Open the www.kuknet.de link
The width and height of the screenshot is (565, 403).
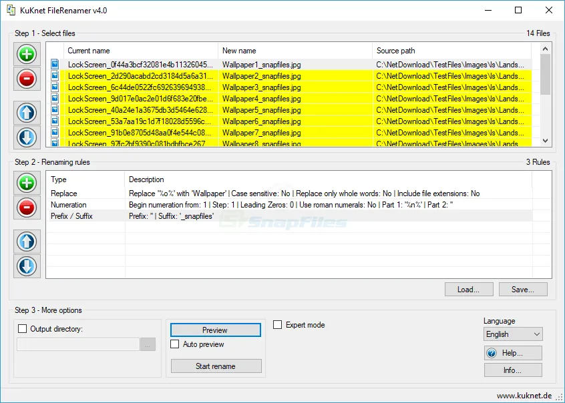(524, 396)
